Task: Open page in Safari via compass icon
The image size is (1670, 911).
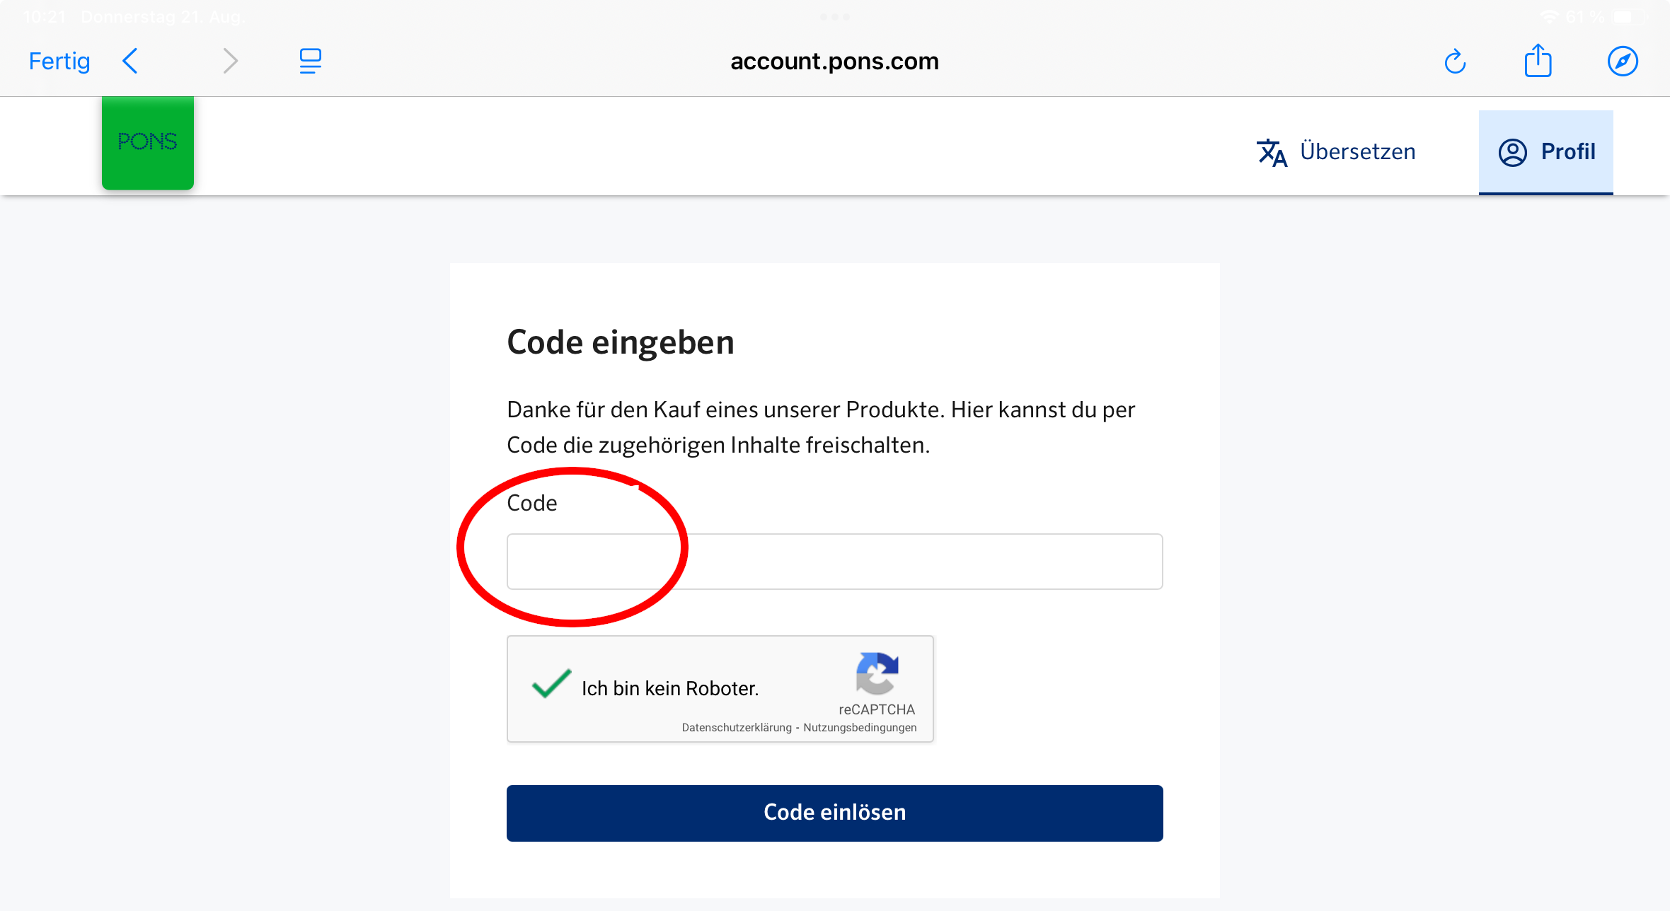Action: tap(1622, 62)
